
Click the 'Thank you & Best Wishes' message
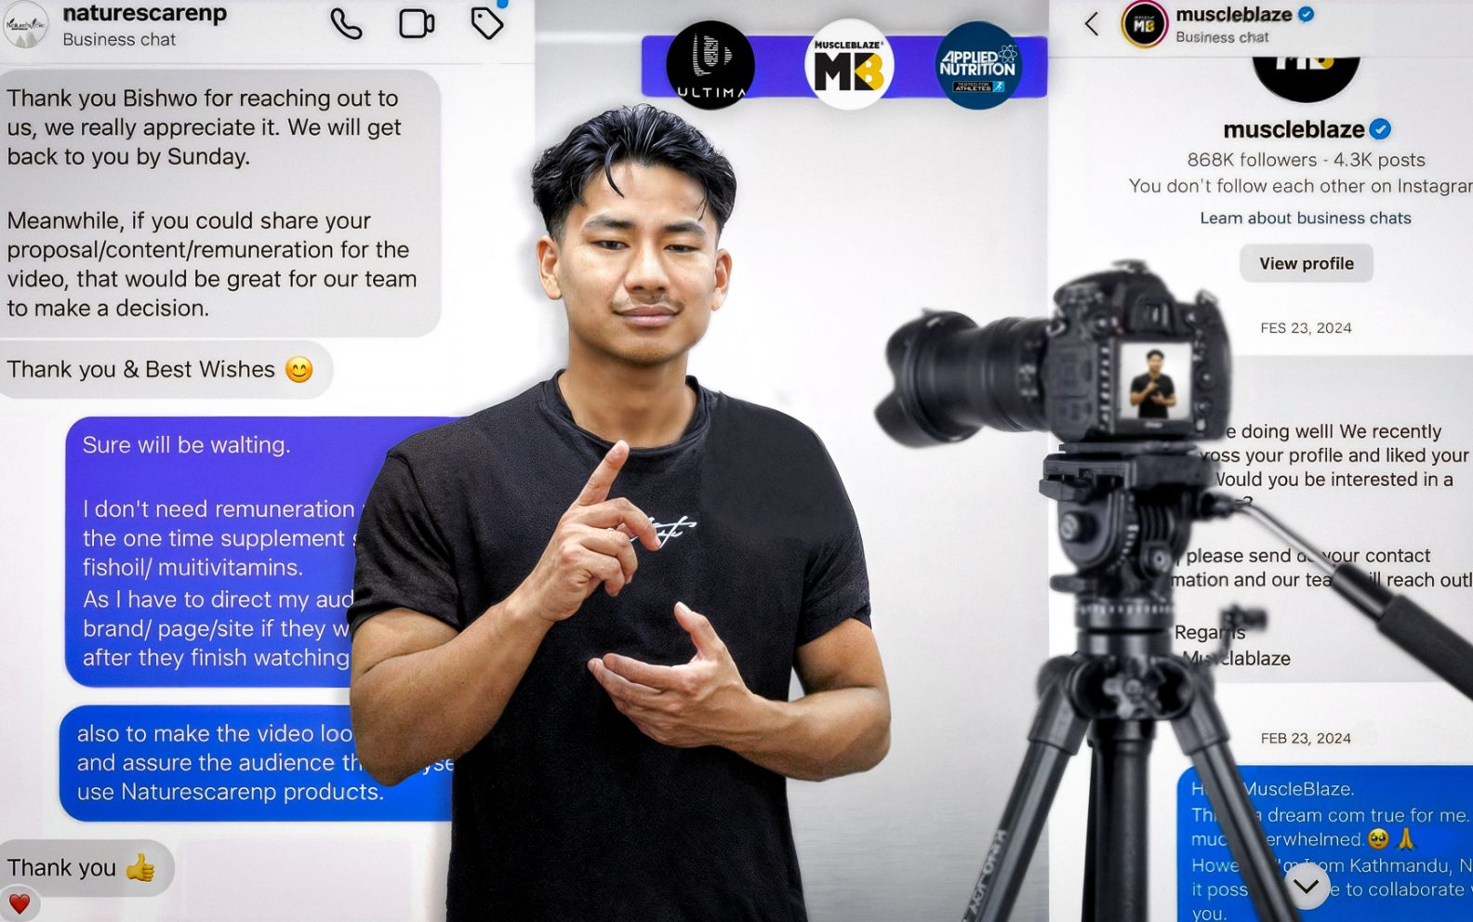pos(160,370)
